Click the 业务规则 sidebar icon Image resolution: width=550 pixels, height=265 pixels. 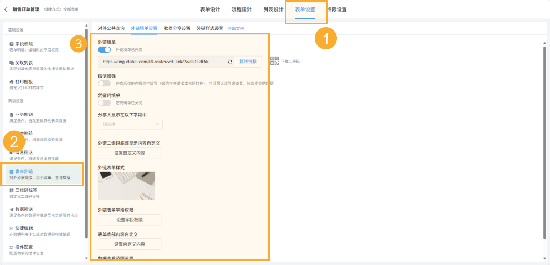(12, 115)
